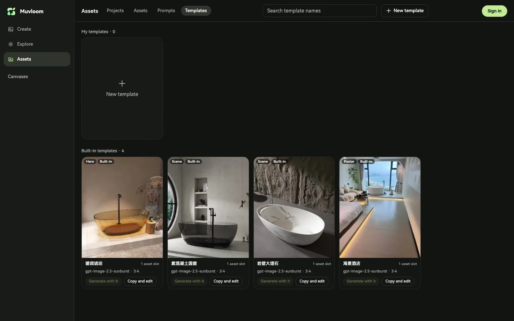514x321 pixels.
Task: Open sea-view hotel Poster thumbnail
Action: click(x=380, y=207)
